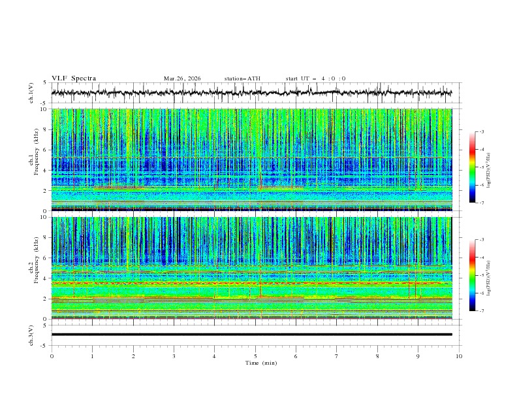Viewport: 517px width, 400px height.
Task: Click the "-5" tick on ch.1 color bar
Action: click(481, 167)
